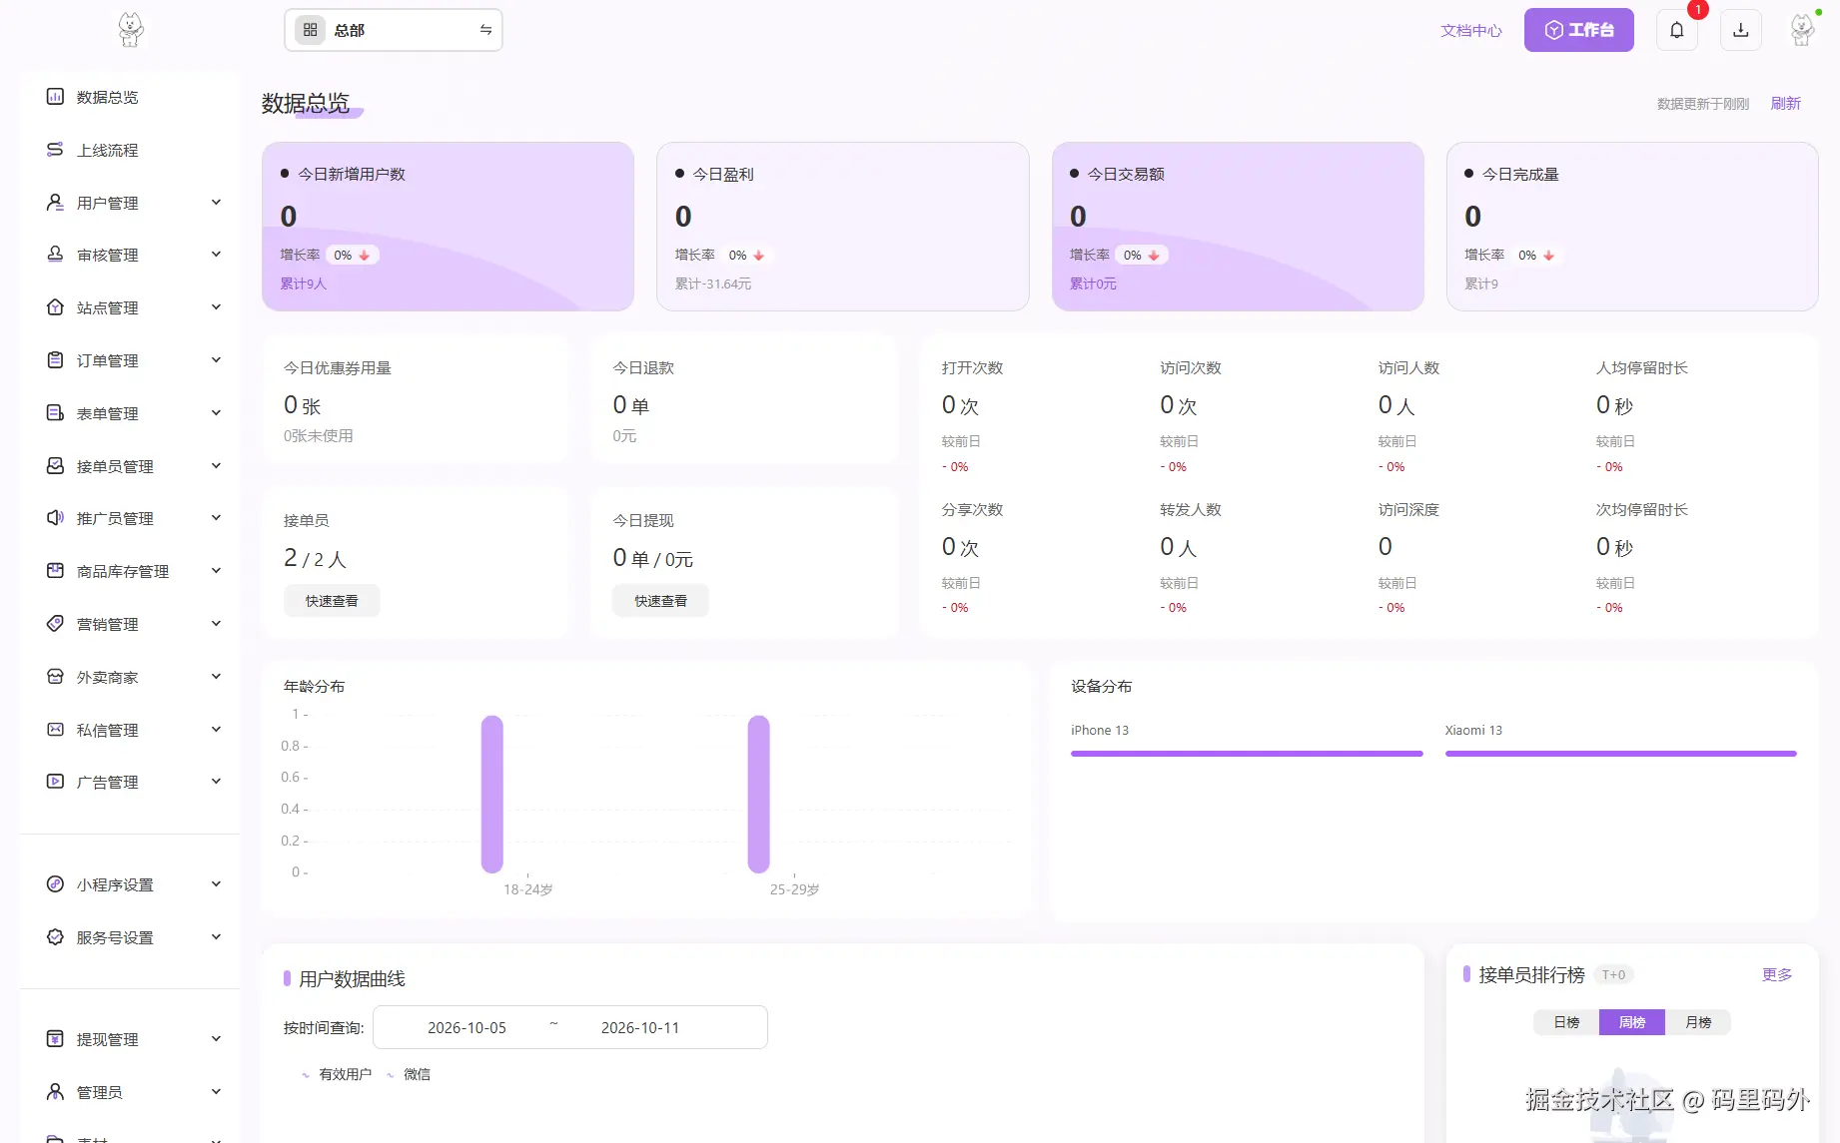Click the 表单管理 form icon
The height and width of the screenshot is (1143, 1840).
tap(55, 413)
